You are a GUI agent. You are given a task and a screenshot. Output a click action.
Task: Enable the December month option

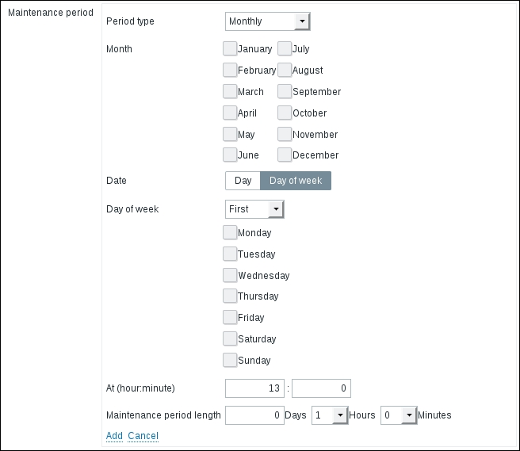(285, 155)
